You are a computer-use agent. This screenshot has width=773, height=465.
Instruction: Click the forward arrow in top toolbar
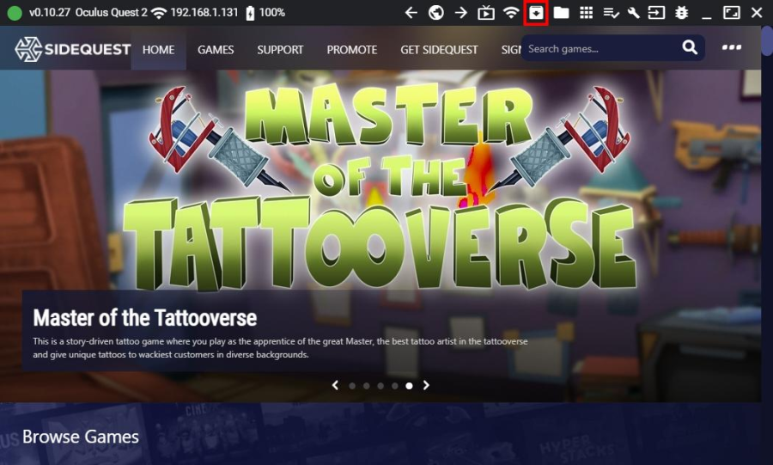pyautogui.click(x=461, y=13)
